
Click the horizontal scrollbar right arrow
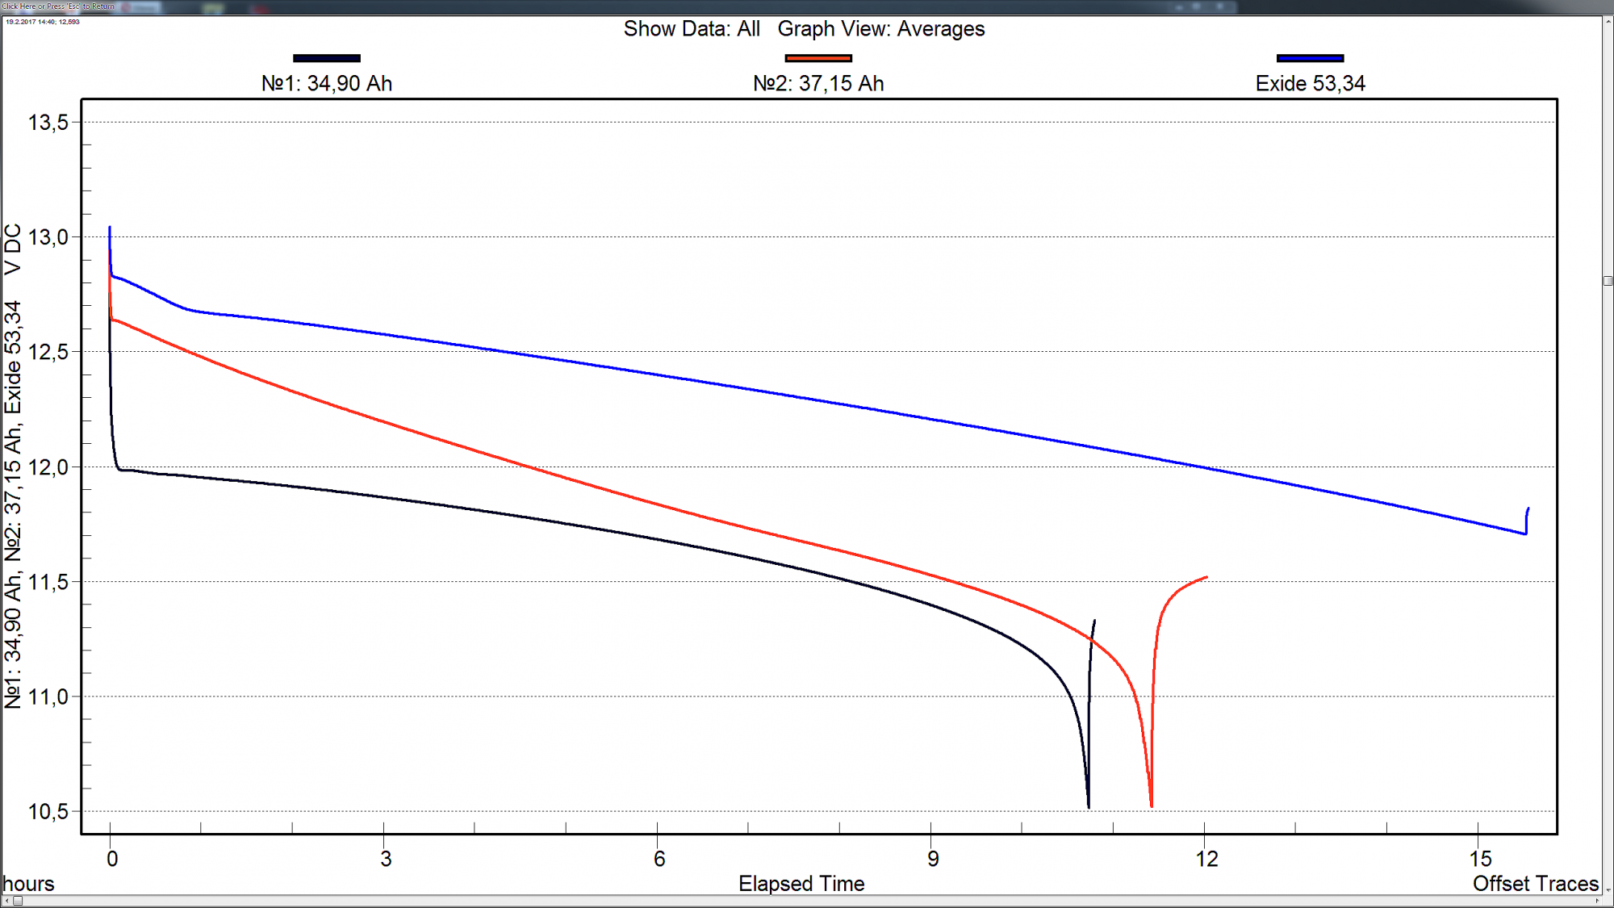point(1597,901)
